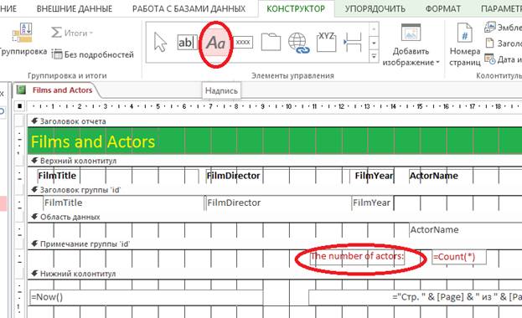The image size is (522, 318).
Task: Insert a page break control
Action: tap(353, 42)
